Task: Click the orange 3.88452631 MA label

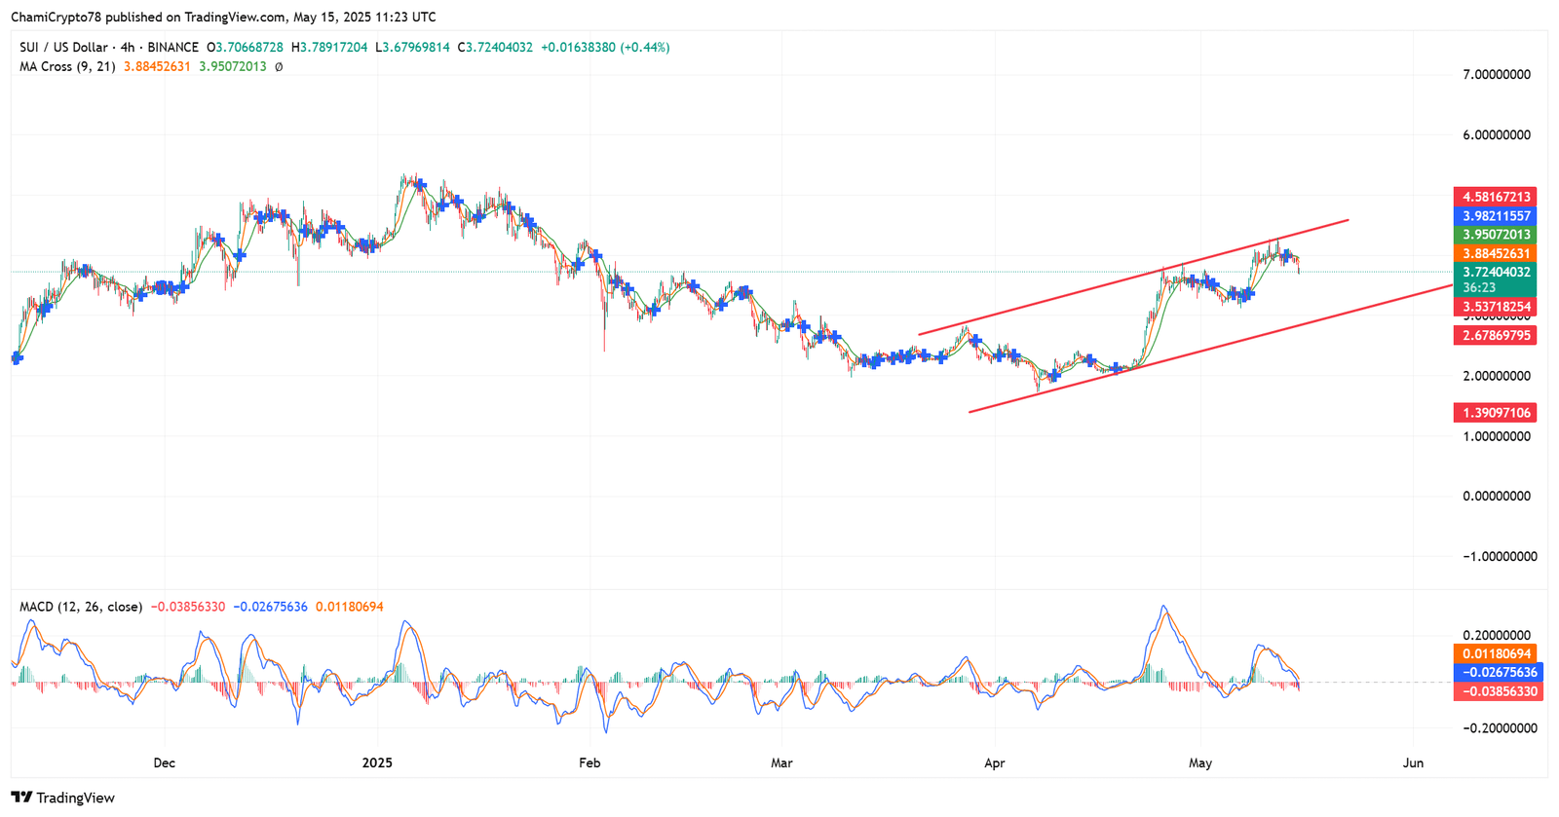Action: (1495, 254)
